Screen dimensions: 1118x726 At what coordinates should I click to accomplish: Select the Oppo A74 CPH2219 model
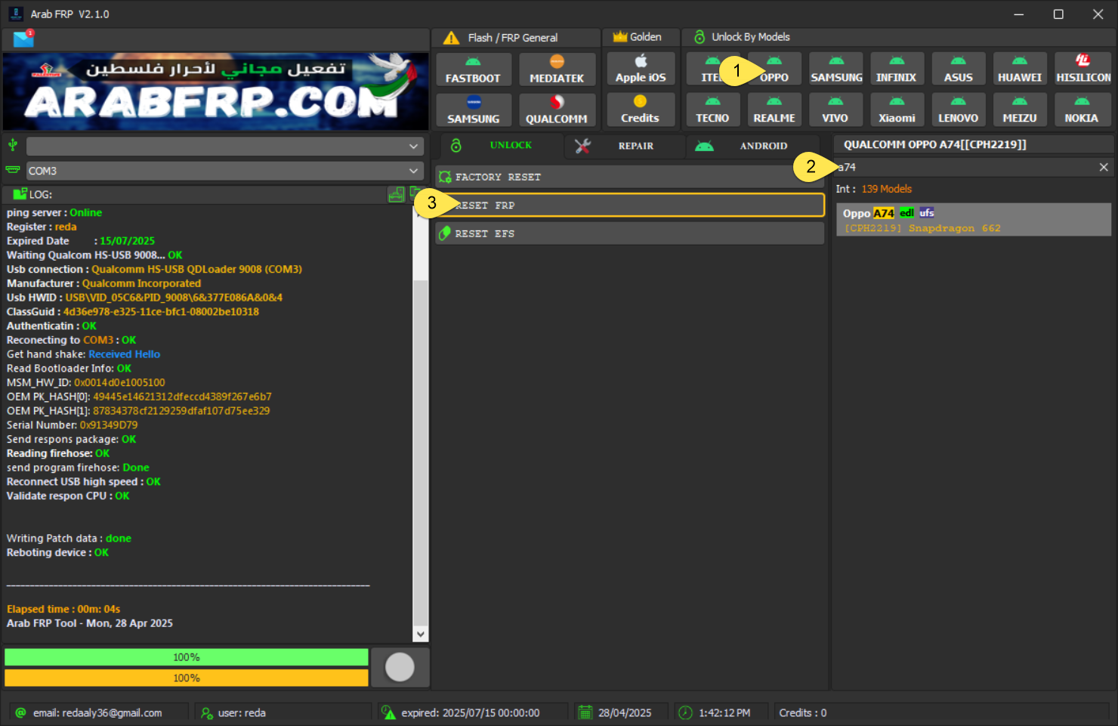974,220
